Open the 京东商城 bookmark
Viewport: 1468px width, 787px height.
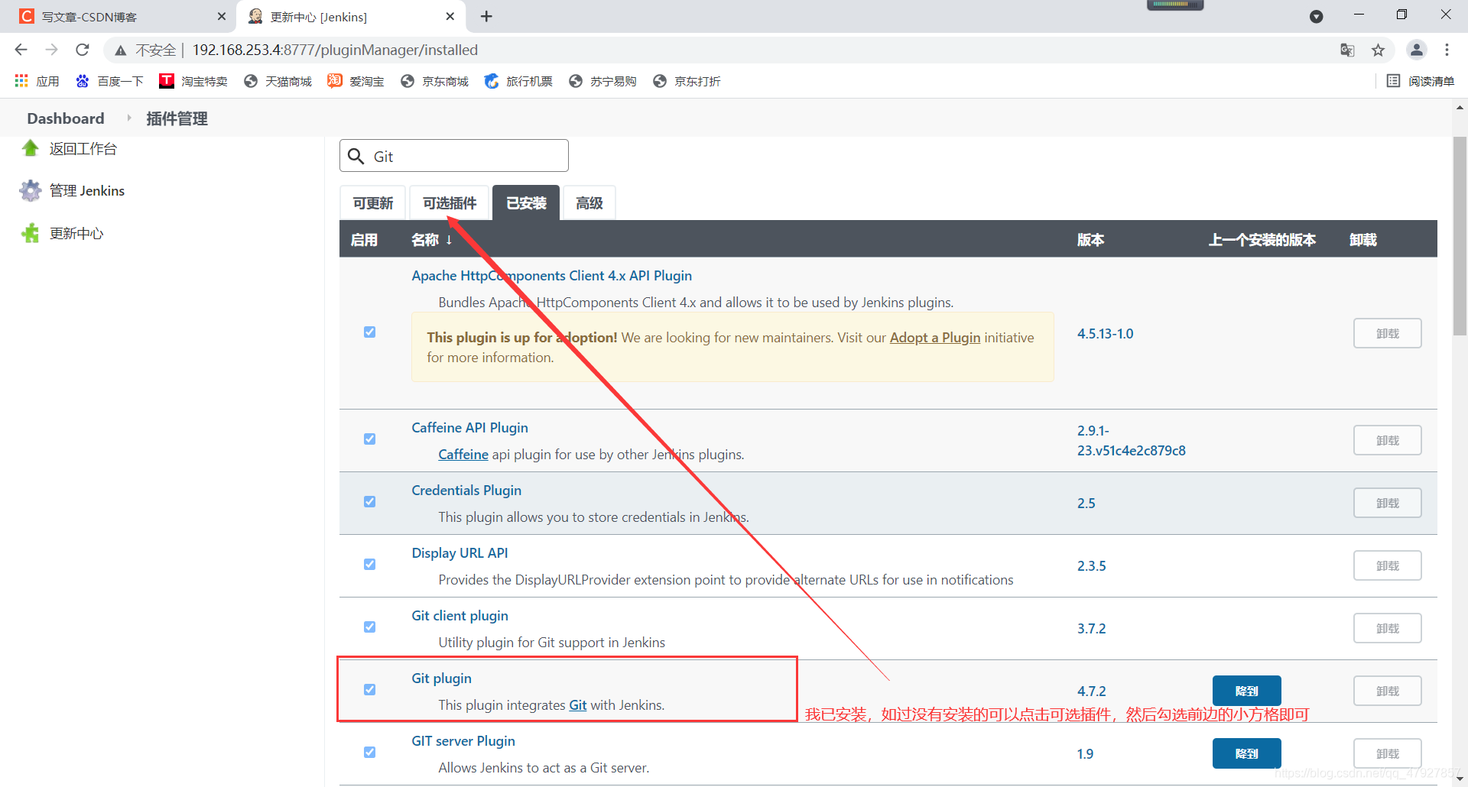click(434, 81)
